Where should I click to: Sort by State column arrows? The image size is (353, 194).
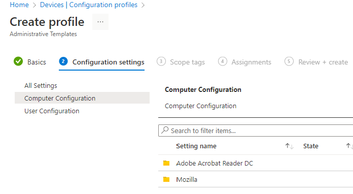click(349, 146)
